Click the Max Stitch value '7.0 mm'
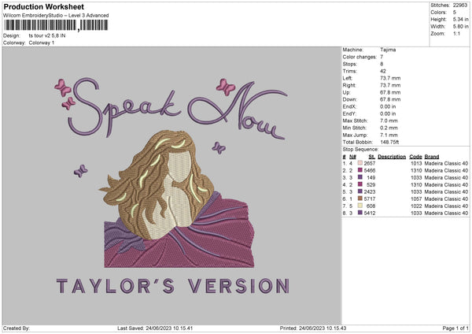This screenshot has height=334, width=472. 389,121
